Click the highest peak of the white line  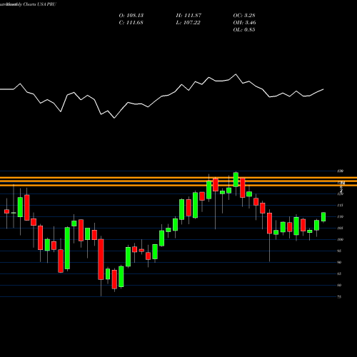pyautogui.click(x=236, y=74)
